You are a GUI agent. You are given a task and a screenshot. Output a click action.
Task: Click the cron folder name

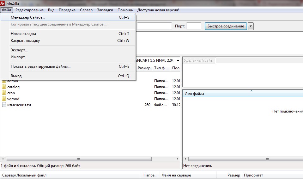(x=11, y=93)
